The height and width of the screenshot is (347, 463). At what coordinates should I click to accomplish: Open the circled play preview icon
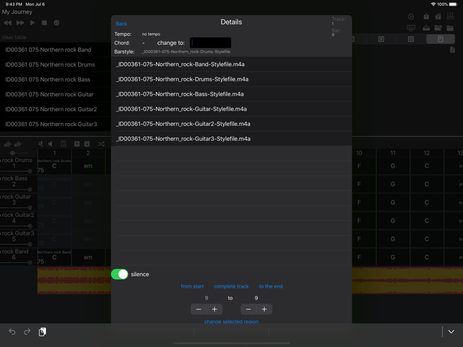pos(411,17)
